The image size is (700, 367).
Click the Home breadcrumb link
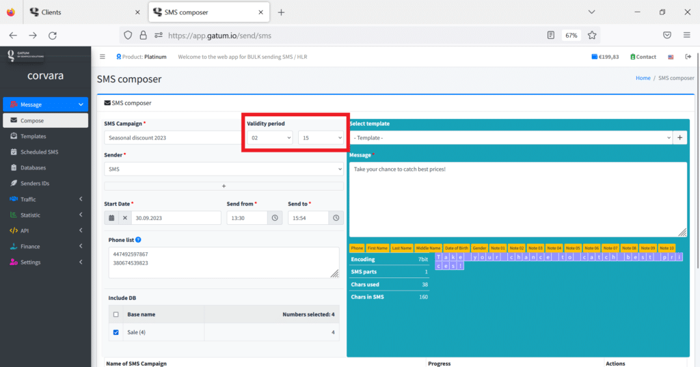(643, 78)
